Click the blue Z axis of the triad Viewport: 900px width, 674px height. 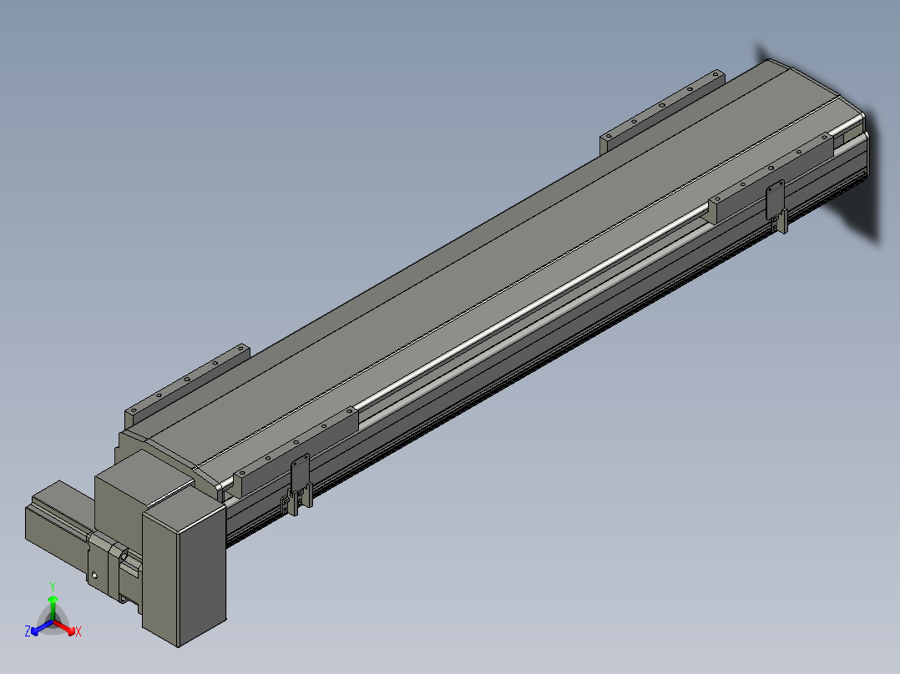(x=42, y=627)
